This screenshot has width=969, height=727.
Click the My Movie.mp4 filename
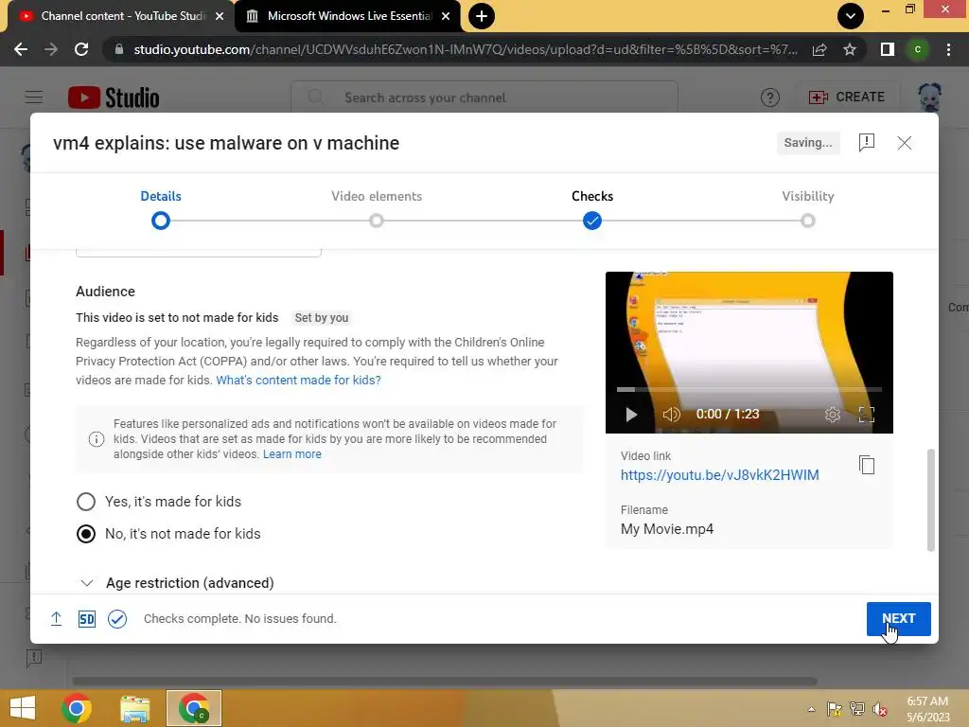coord(667,529)
